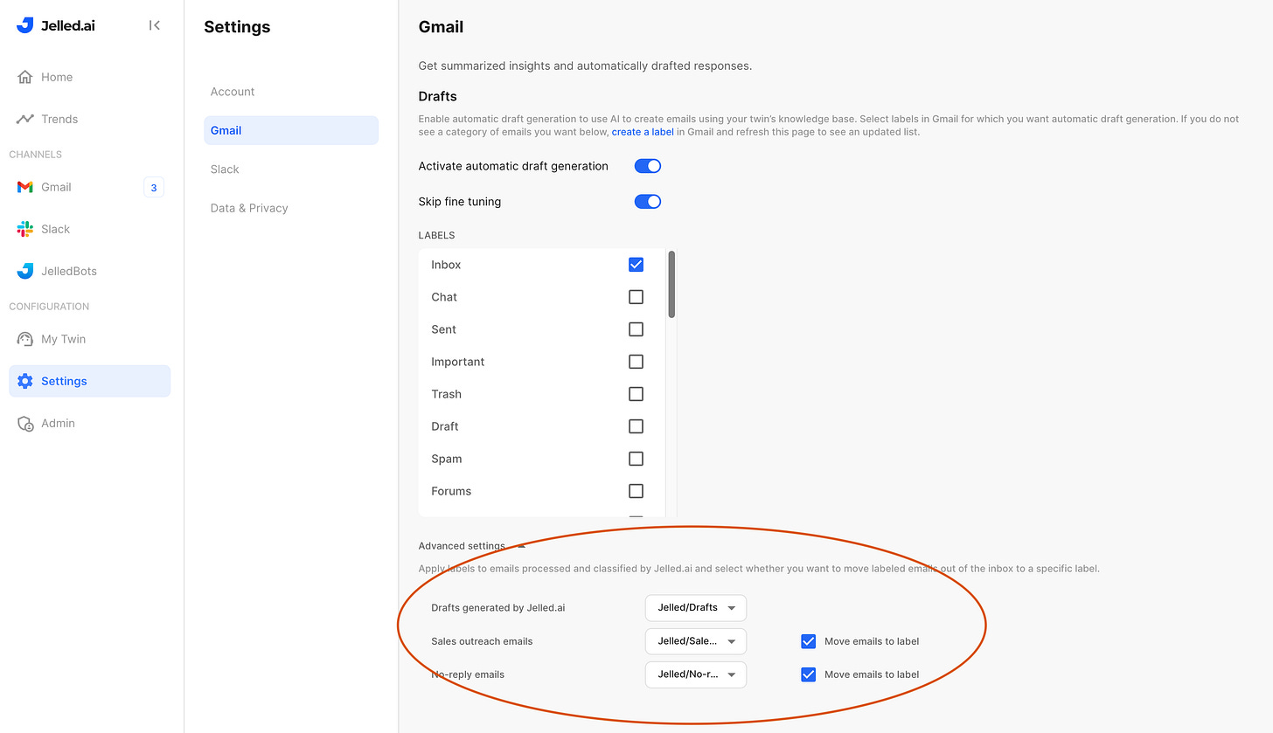The width and height of the screenshot is (1273, 733).
Task: Click the JelledBots icon
Action: [25, 271]
